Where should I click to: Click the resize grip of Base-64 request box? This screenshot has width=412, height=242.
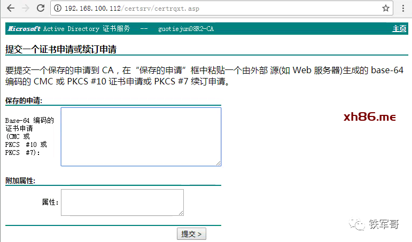click(x=218, y=163)
